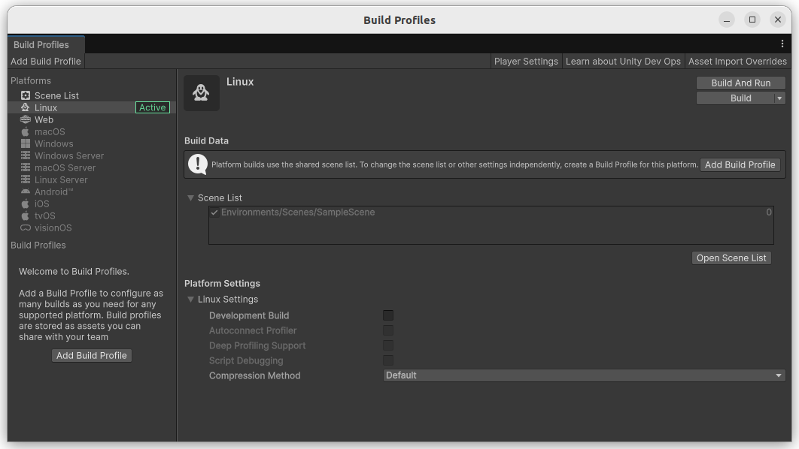Click the Open Scene List button
The height and width of the screenshot is (449, 799).
point(731,258)
